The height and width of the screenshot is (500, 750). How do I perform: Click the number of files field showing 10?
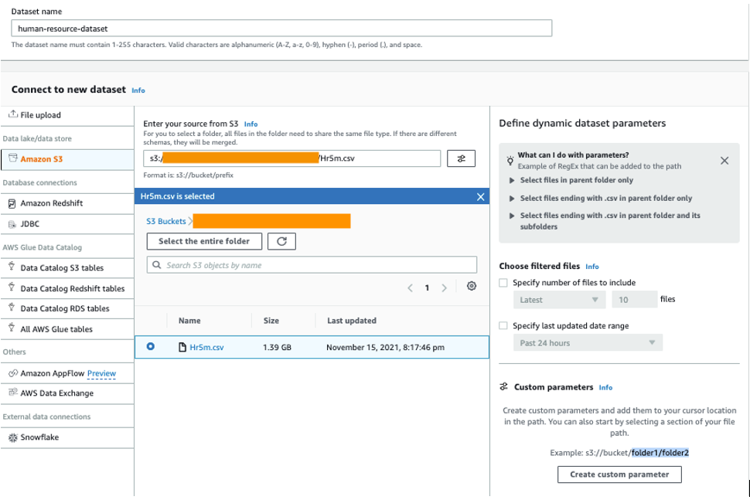coord(635,300)
